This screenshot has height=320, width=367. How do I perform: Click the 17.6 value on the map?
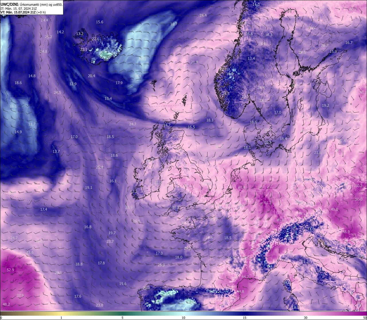tap(78, 296)
